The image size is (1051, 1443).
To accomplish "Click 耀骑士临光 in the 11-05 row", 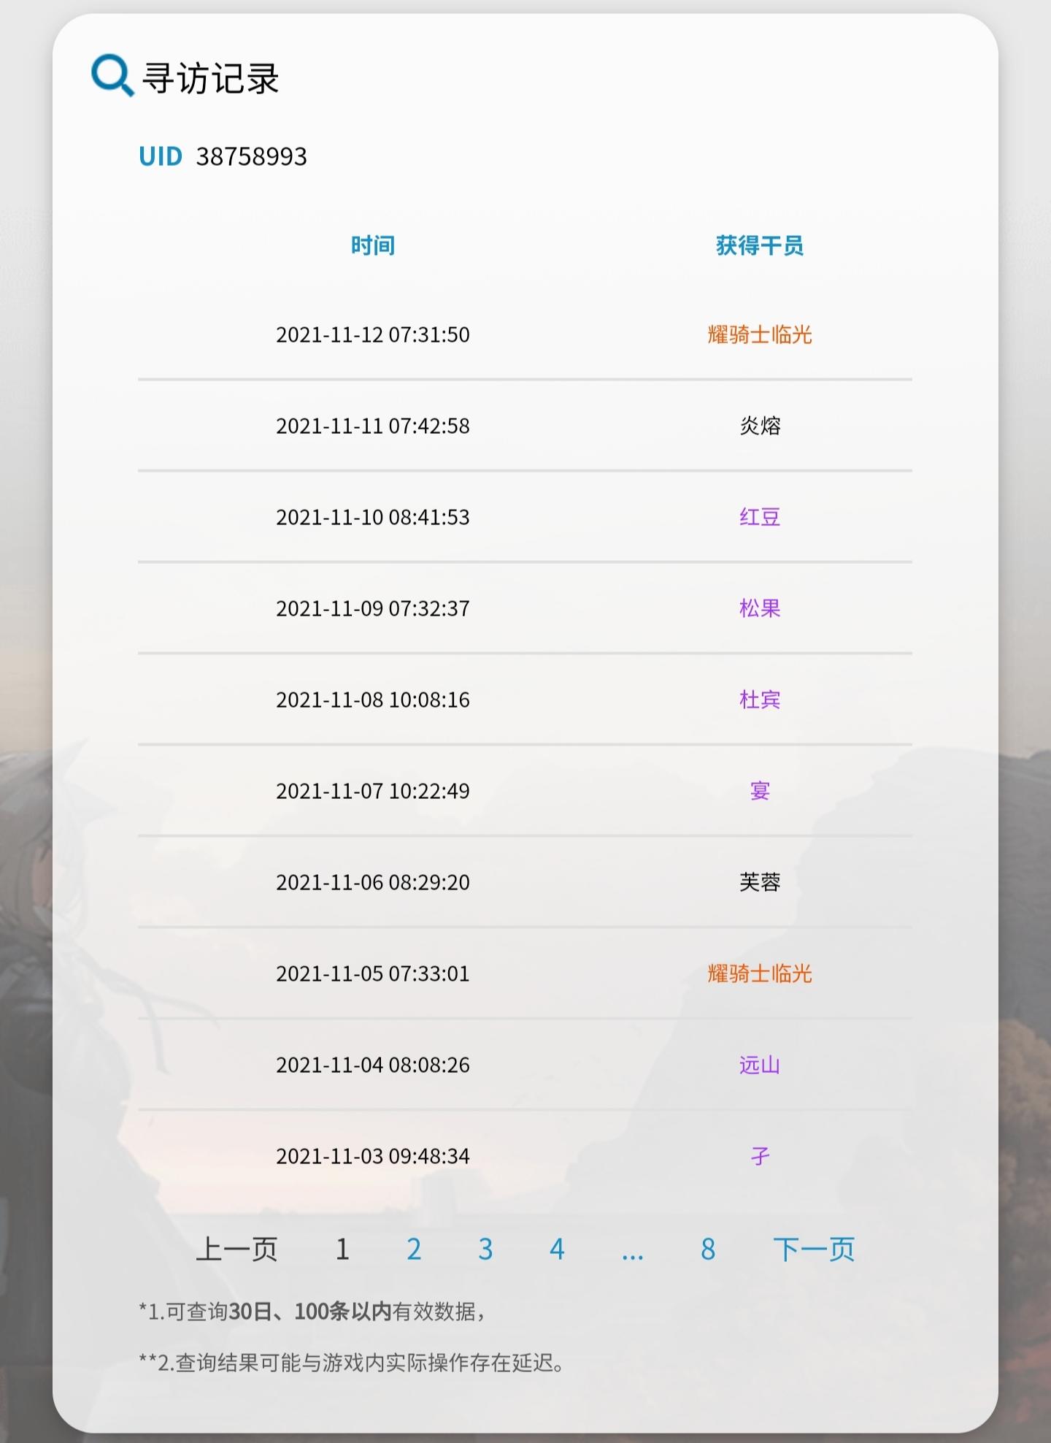I will click(760, 973).
